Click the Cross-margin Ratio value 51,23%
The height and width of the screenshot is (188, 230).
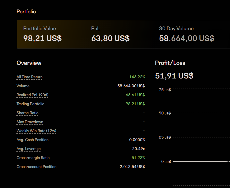click(x=138, y=158)
